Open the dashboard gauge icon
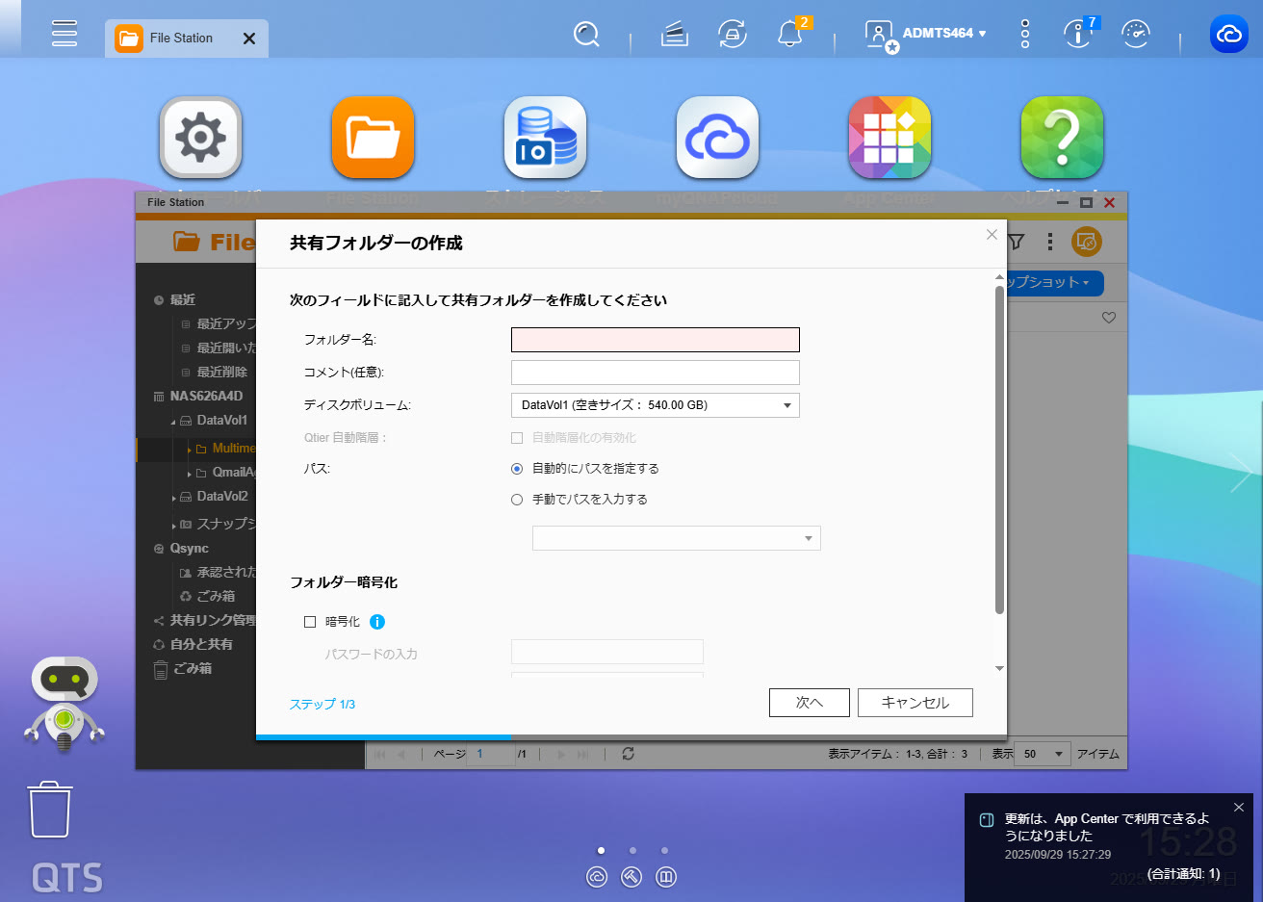 pyautogui.click(x=1136, y=35)
